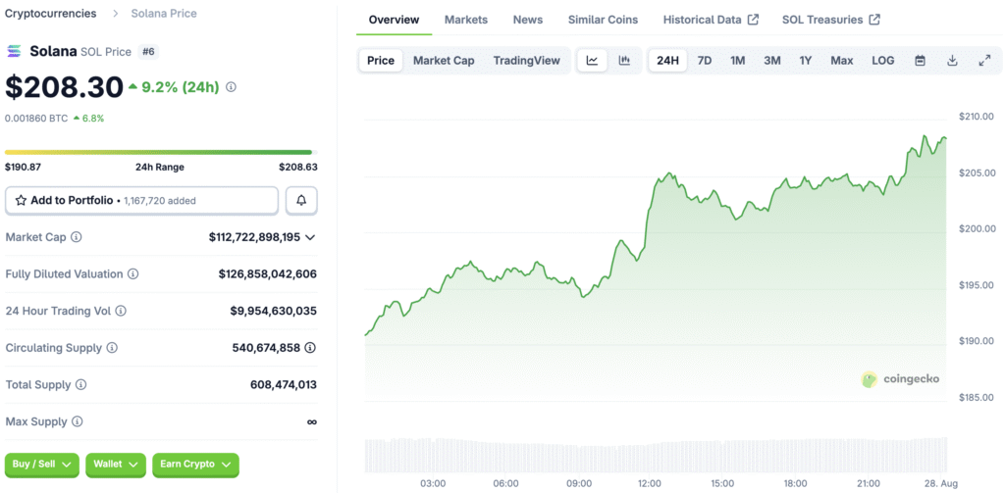
Task: Open the Earn Crypto dropdown
Action: click(x=195, y=465)
